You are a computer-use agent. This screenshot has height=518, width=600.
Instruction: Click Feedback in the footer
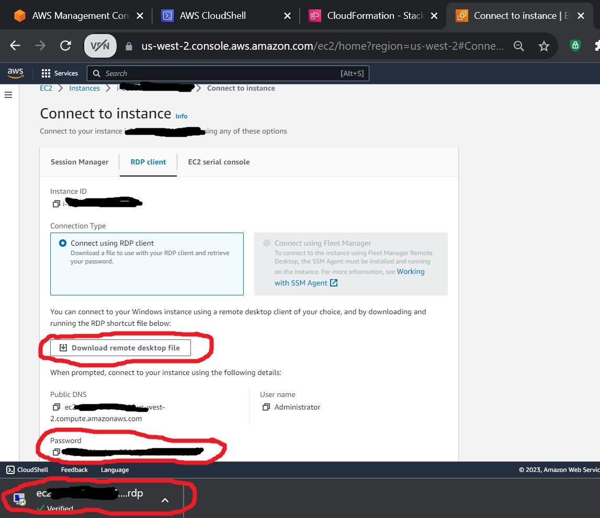point(74,470)
